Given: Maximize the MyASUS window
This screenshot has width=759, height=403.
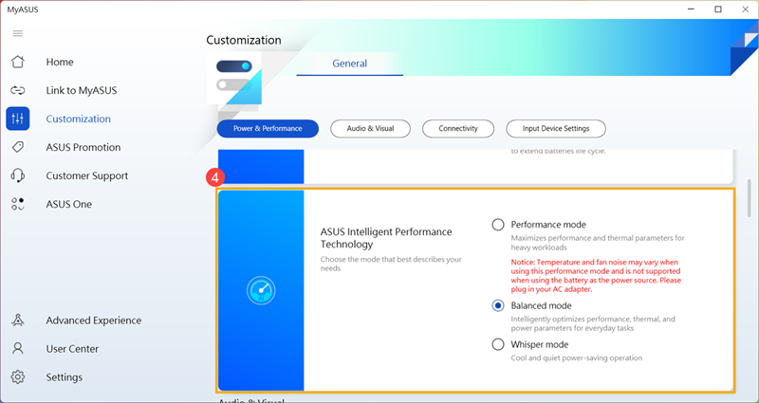Looking at the screenshot, I should [718, 9].
